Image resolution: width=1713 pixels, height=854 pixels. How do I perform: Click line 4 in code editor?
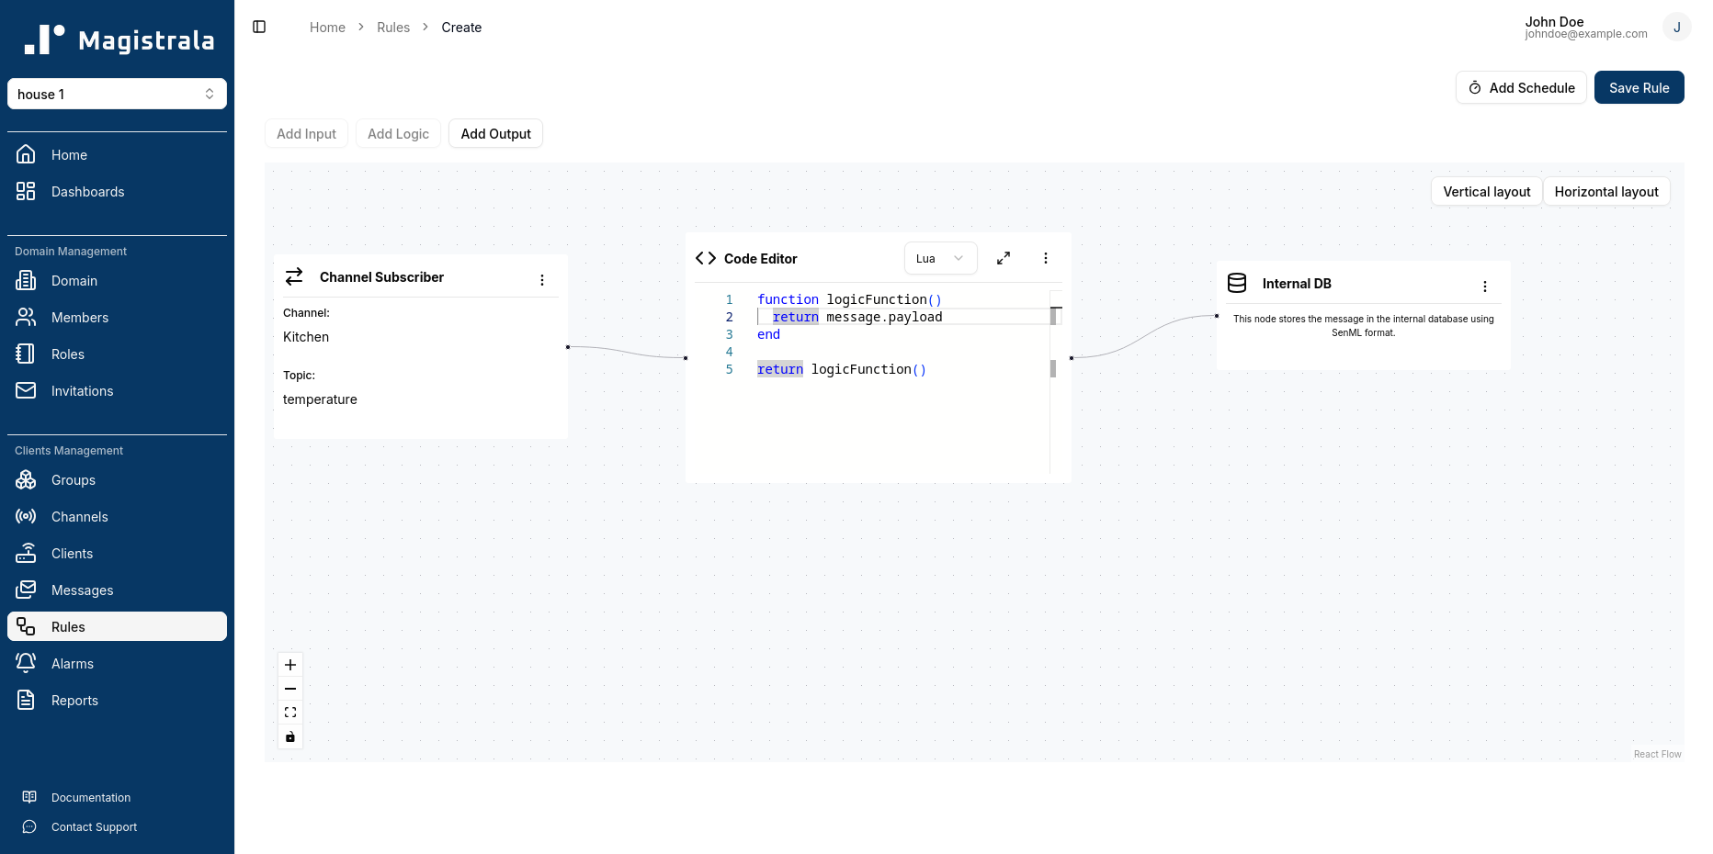tap(827, 352)
